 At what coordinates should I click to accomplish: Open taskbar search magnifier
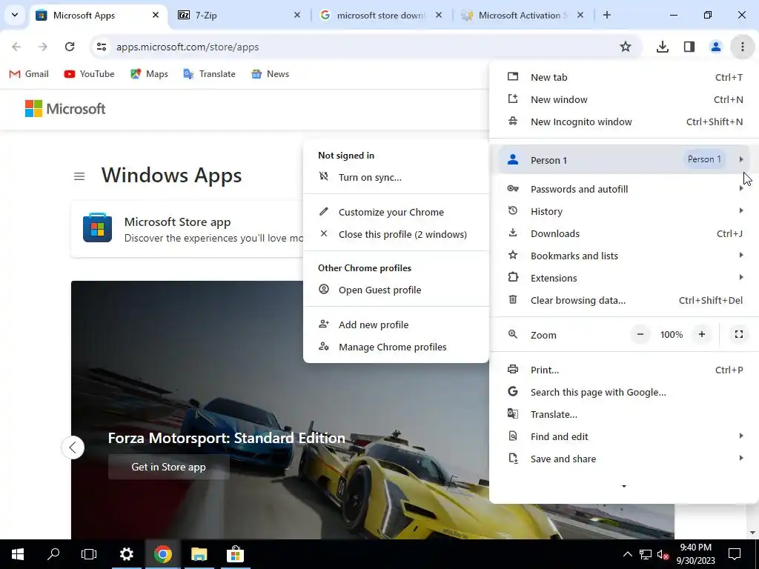pyautogui.click(x=53, y=554)
